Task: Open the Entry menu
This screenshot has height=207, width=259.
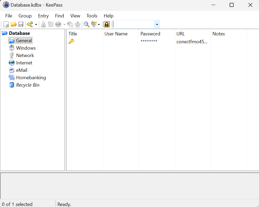Action: [43, 16]
